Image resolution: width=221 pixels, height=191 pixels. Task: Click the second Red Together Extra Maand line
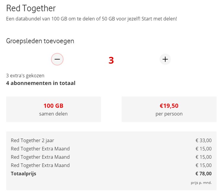coord(40,157)
